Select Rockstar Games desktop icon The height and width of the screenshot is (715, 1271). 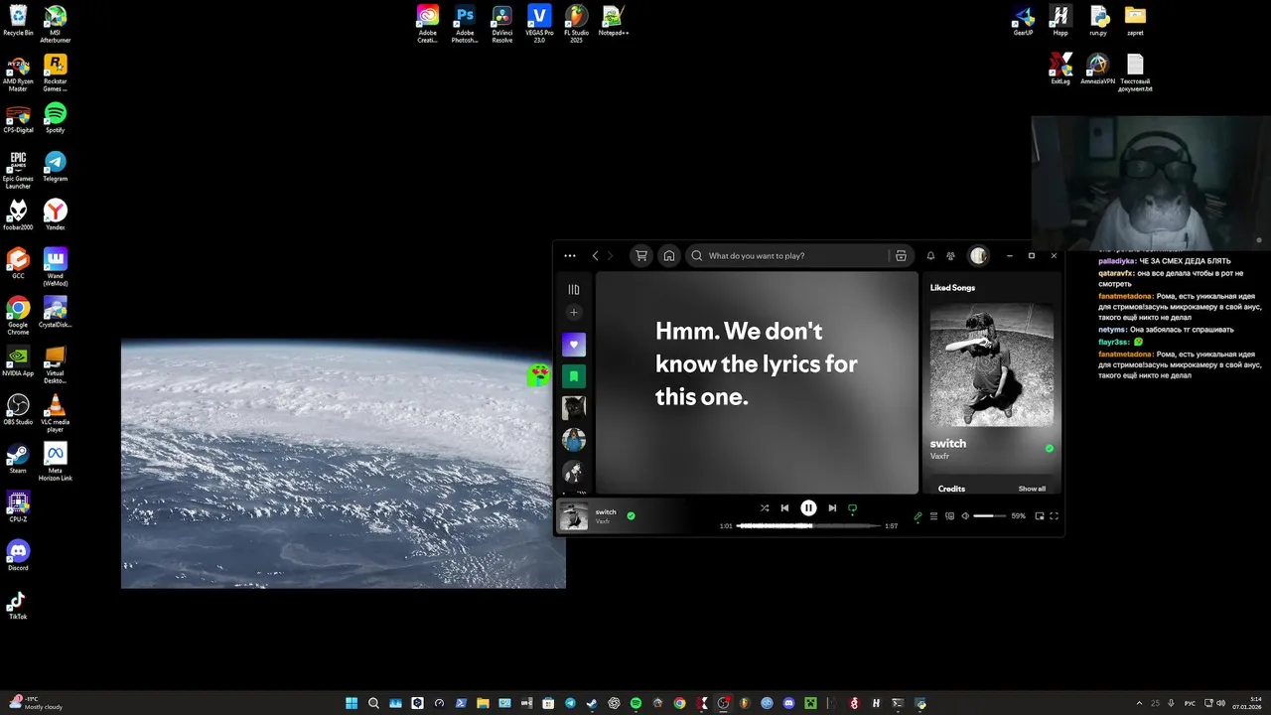[56, 72]
